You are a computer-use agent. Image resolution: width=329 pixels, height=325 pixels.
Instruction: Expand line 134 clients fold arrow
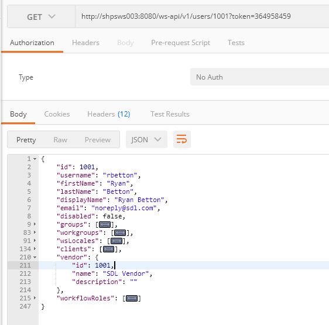tap(35, 249)
